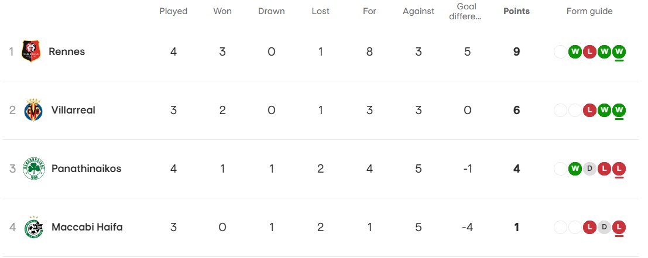Image resolution: width=648 pixels, height=258 pixels.
Task: Click the Goal difference column header
Action: pyautogui.click(x=467, y=11)
